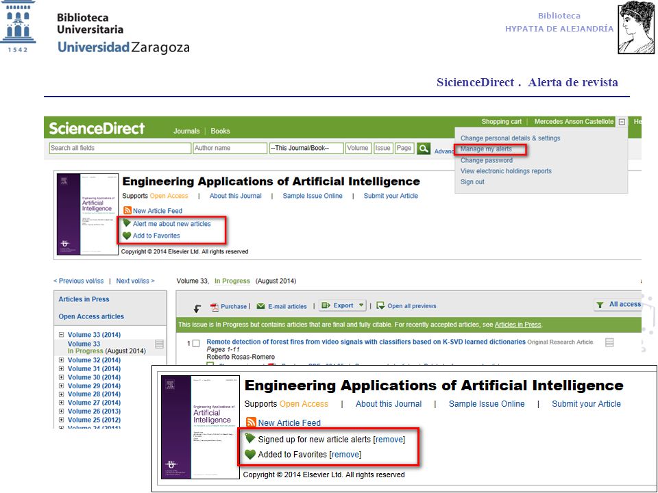Image resolution: width=658 pixels, height=493 pixels.
Task: Click the Issue search field
Action: pos(382,148)
